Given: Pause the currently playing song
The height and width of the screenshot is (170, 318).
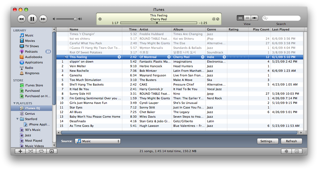Looking at the screenshot, I should pos(32,19).
